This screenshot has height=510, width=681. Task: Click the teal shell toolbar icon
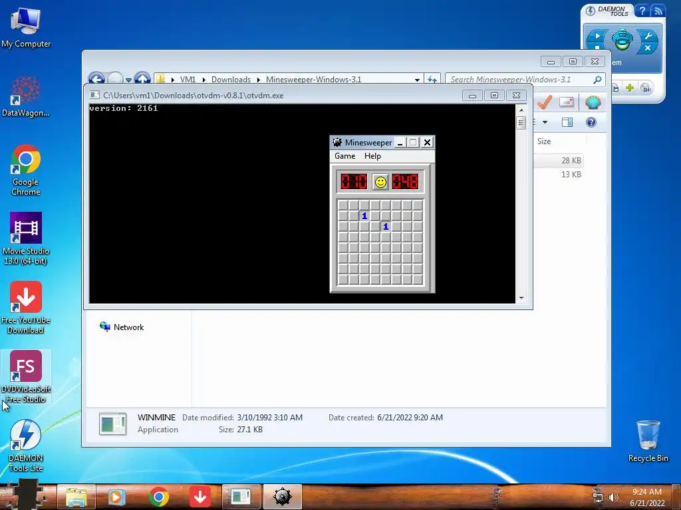pyautogui.click(x=593, y=102)
